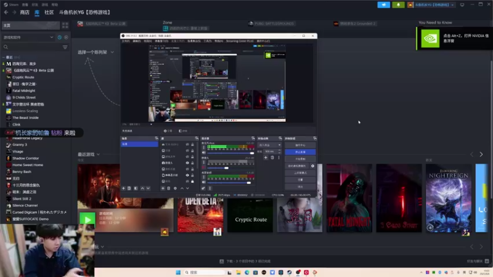Select Fatal Midnight in Steam game list
The width and height of the screenshot is (493, 277).
[x=23, y=90]
